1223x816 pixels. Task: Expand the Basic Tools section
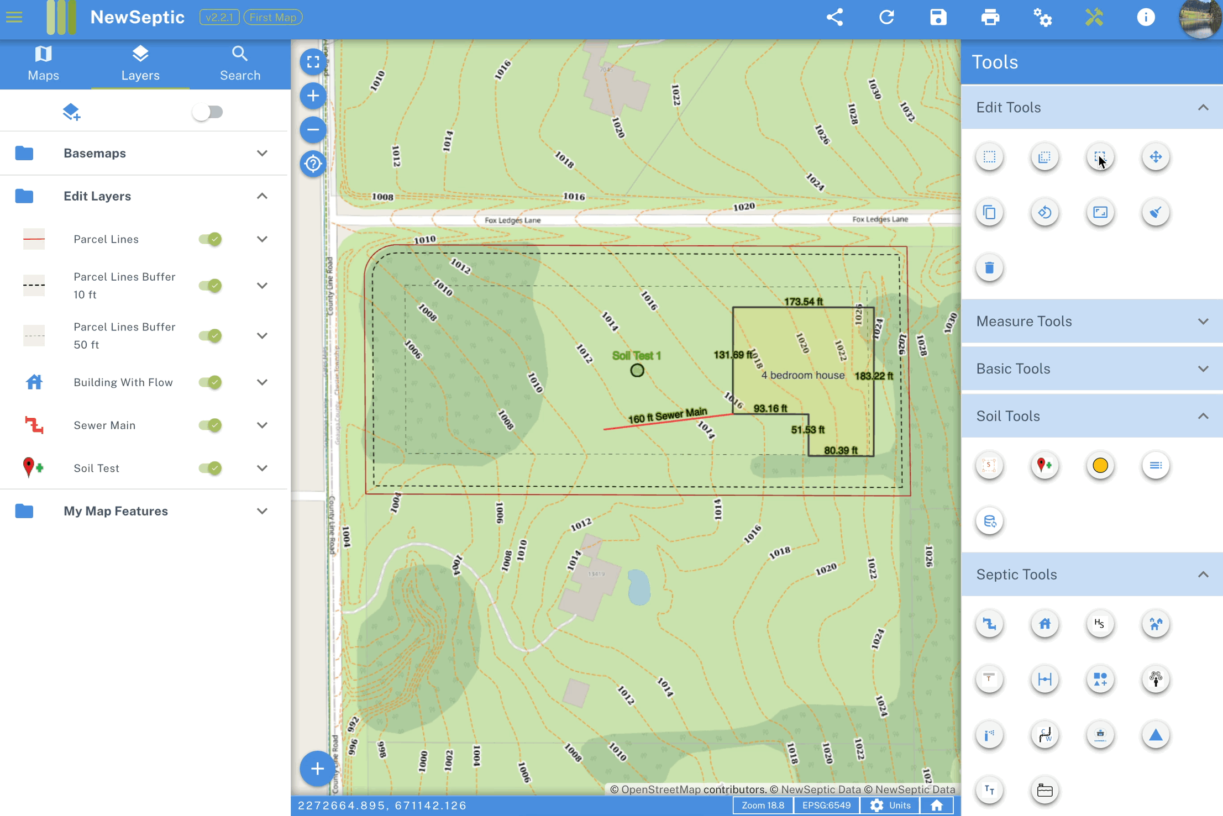pos(1092,368)
